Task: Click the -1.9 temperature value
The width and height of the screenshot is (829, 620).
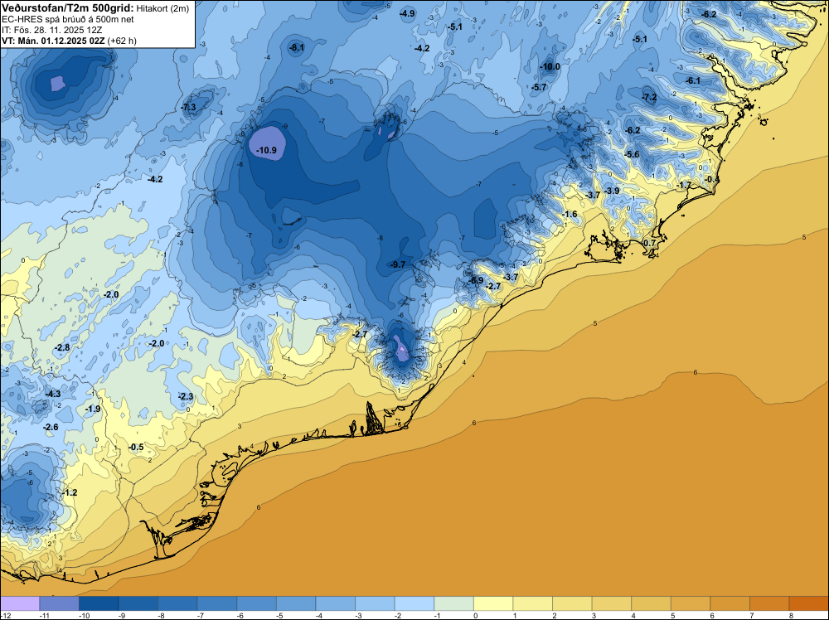Action: [x=93, y=409]
